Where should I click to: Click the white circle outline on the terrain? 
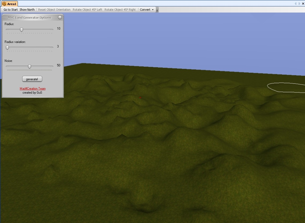(x=268, y=87)
